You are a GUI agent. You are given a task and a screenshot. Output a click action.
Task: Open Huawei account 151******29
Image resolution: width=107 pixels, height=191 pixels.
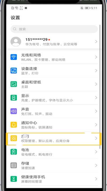pos(53,41)
